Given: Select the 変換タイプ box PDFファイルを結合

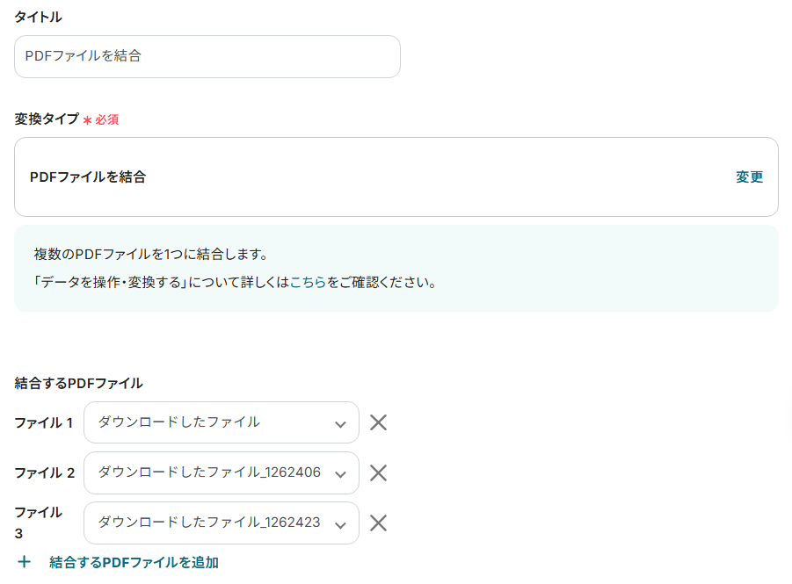Looking at the screenshot, I should coord(352,177).
